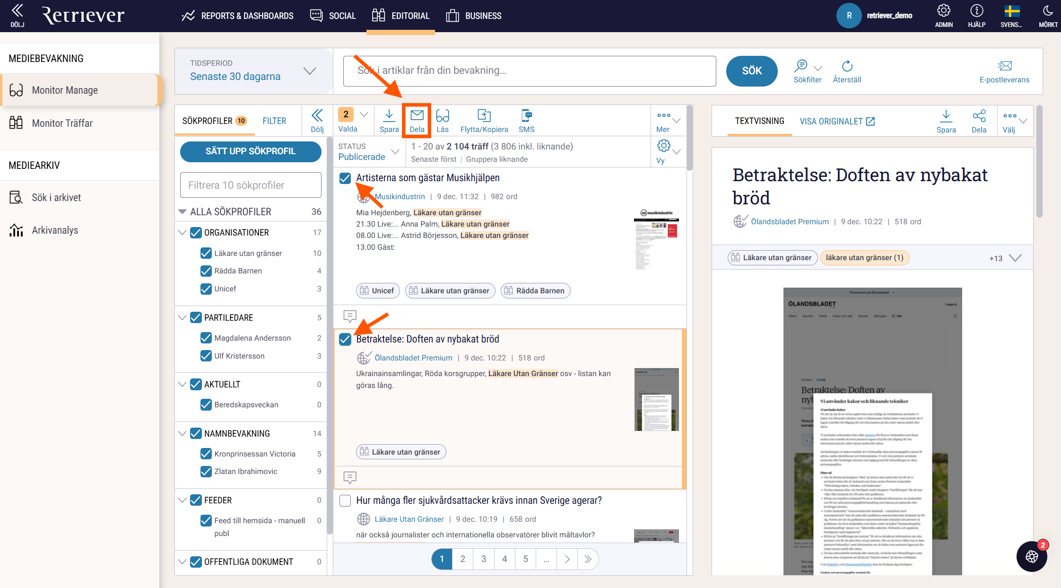Click SMS icon in toolbar
The width and height of the screenshot is (1061, 588).
526,121
